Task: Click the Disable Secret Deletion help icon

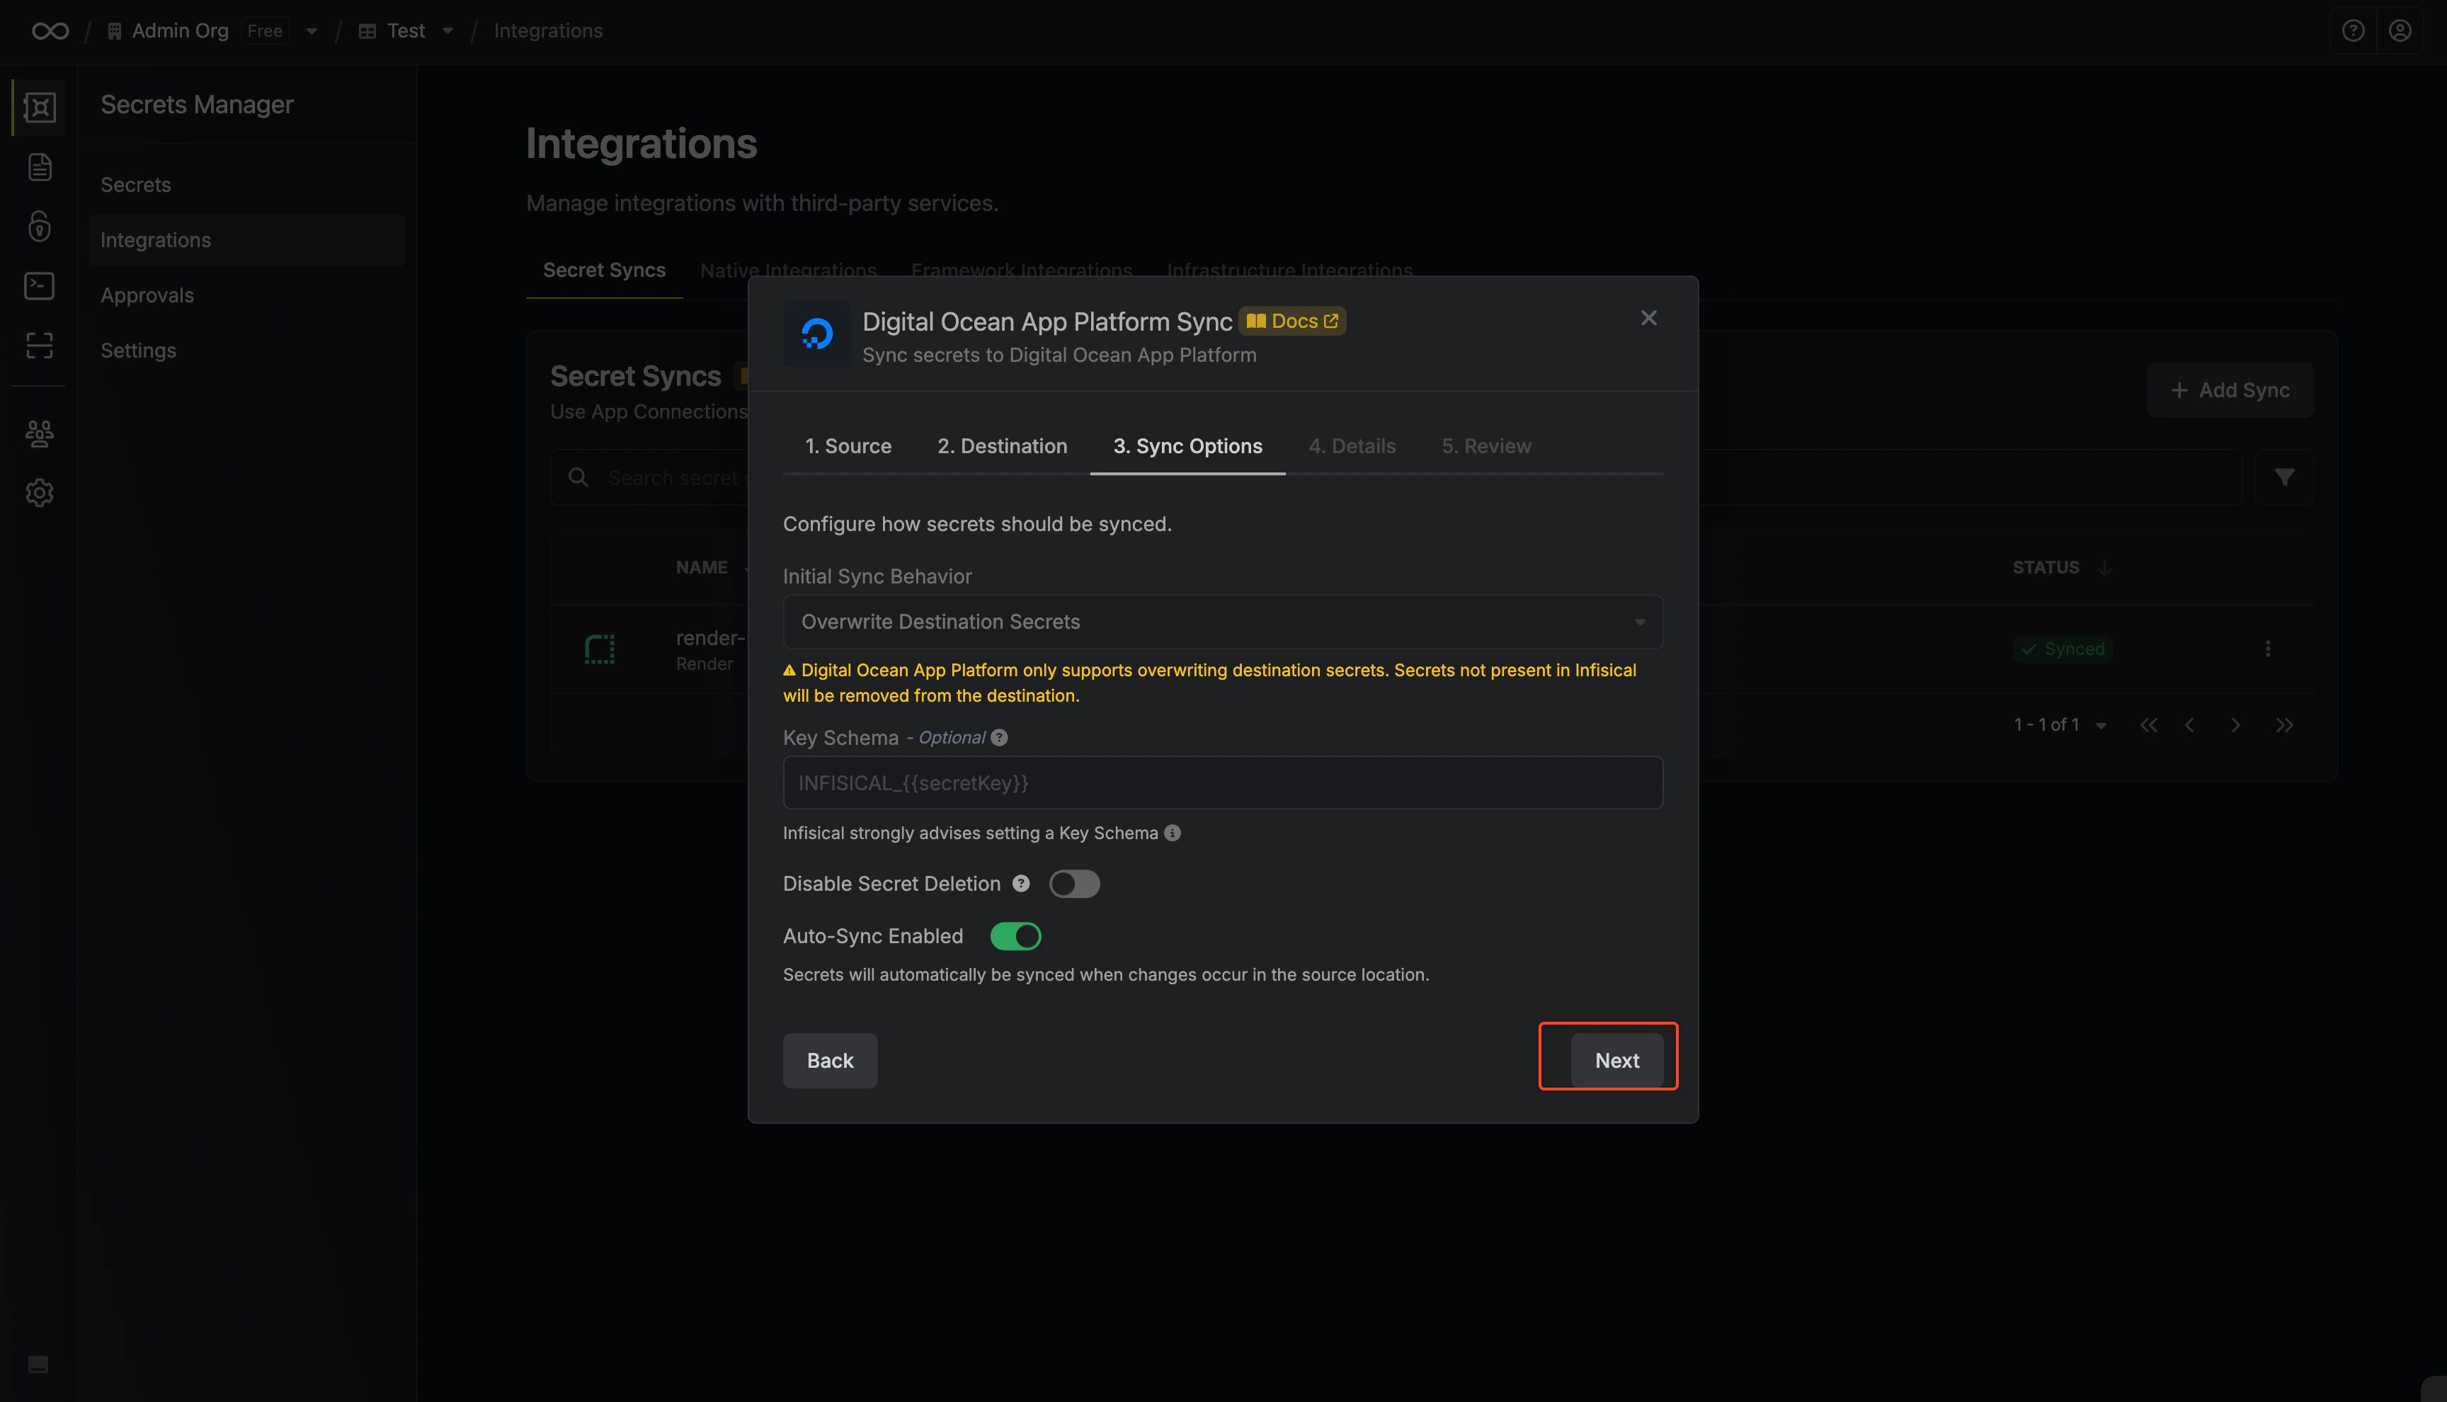Action: 1020,884
